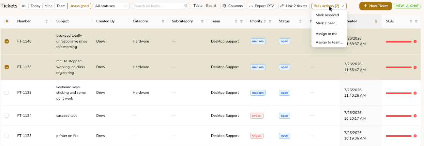Image resolution: width=424 pixels, height=146 pixels.
Task: Sort by Team column arrows
Action: [236, 21]
